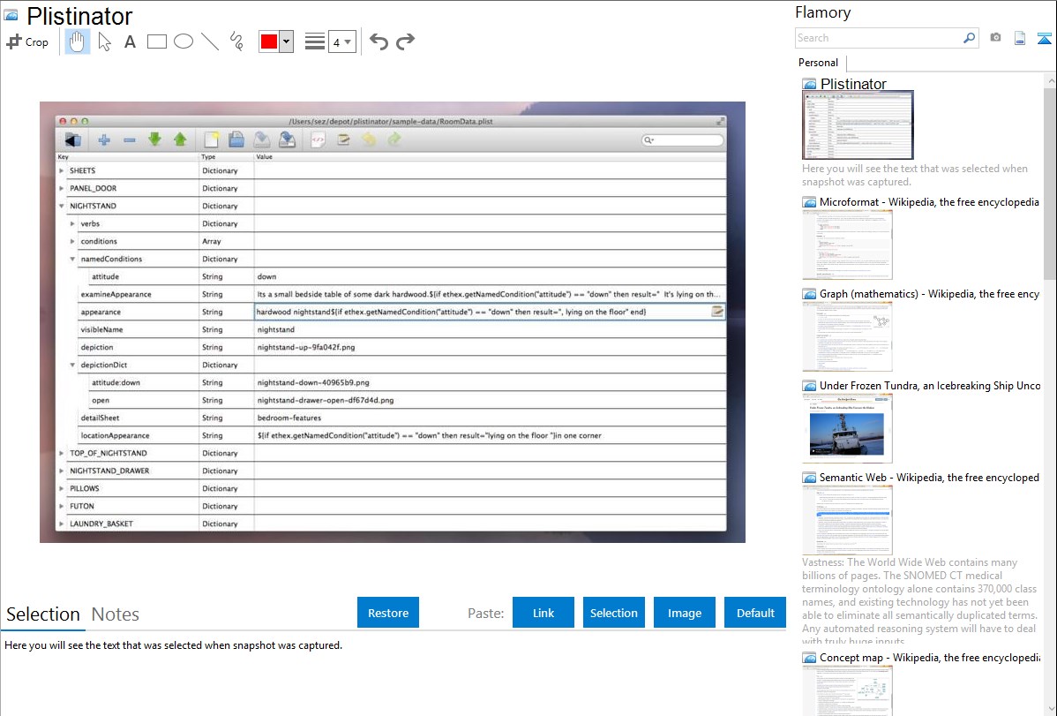This screenshot has width=1057, height=716.
Task: Click the Default paste button
Action: [755, 613]
